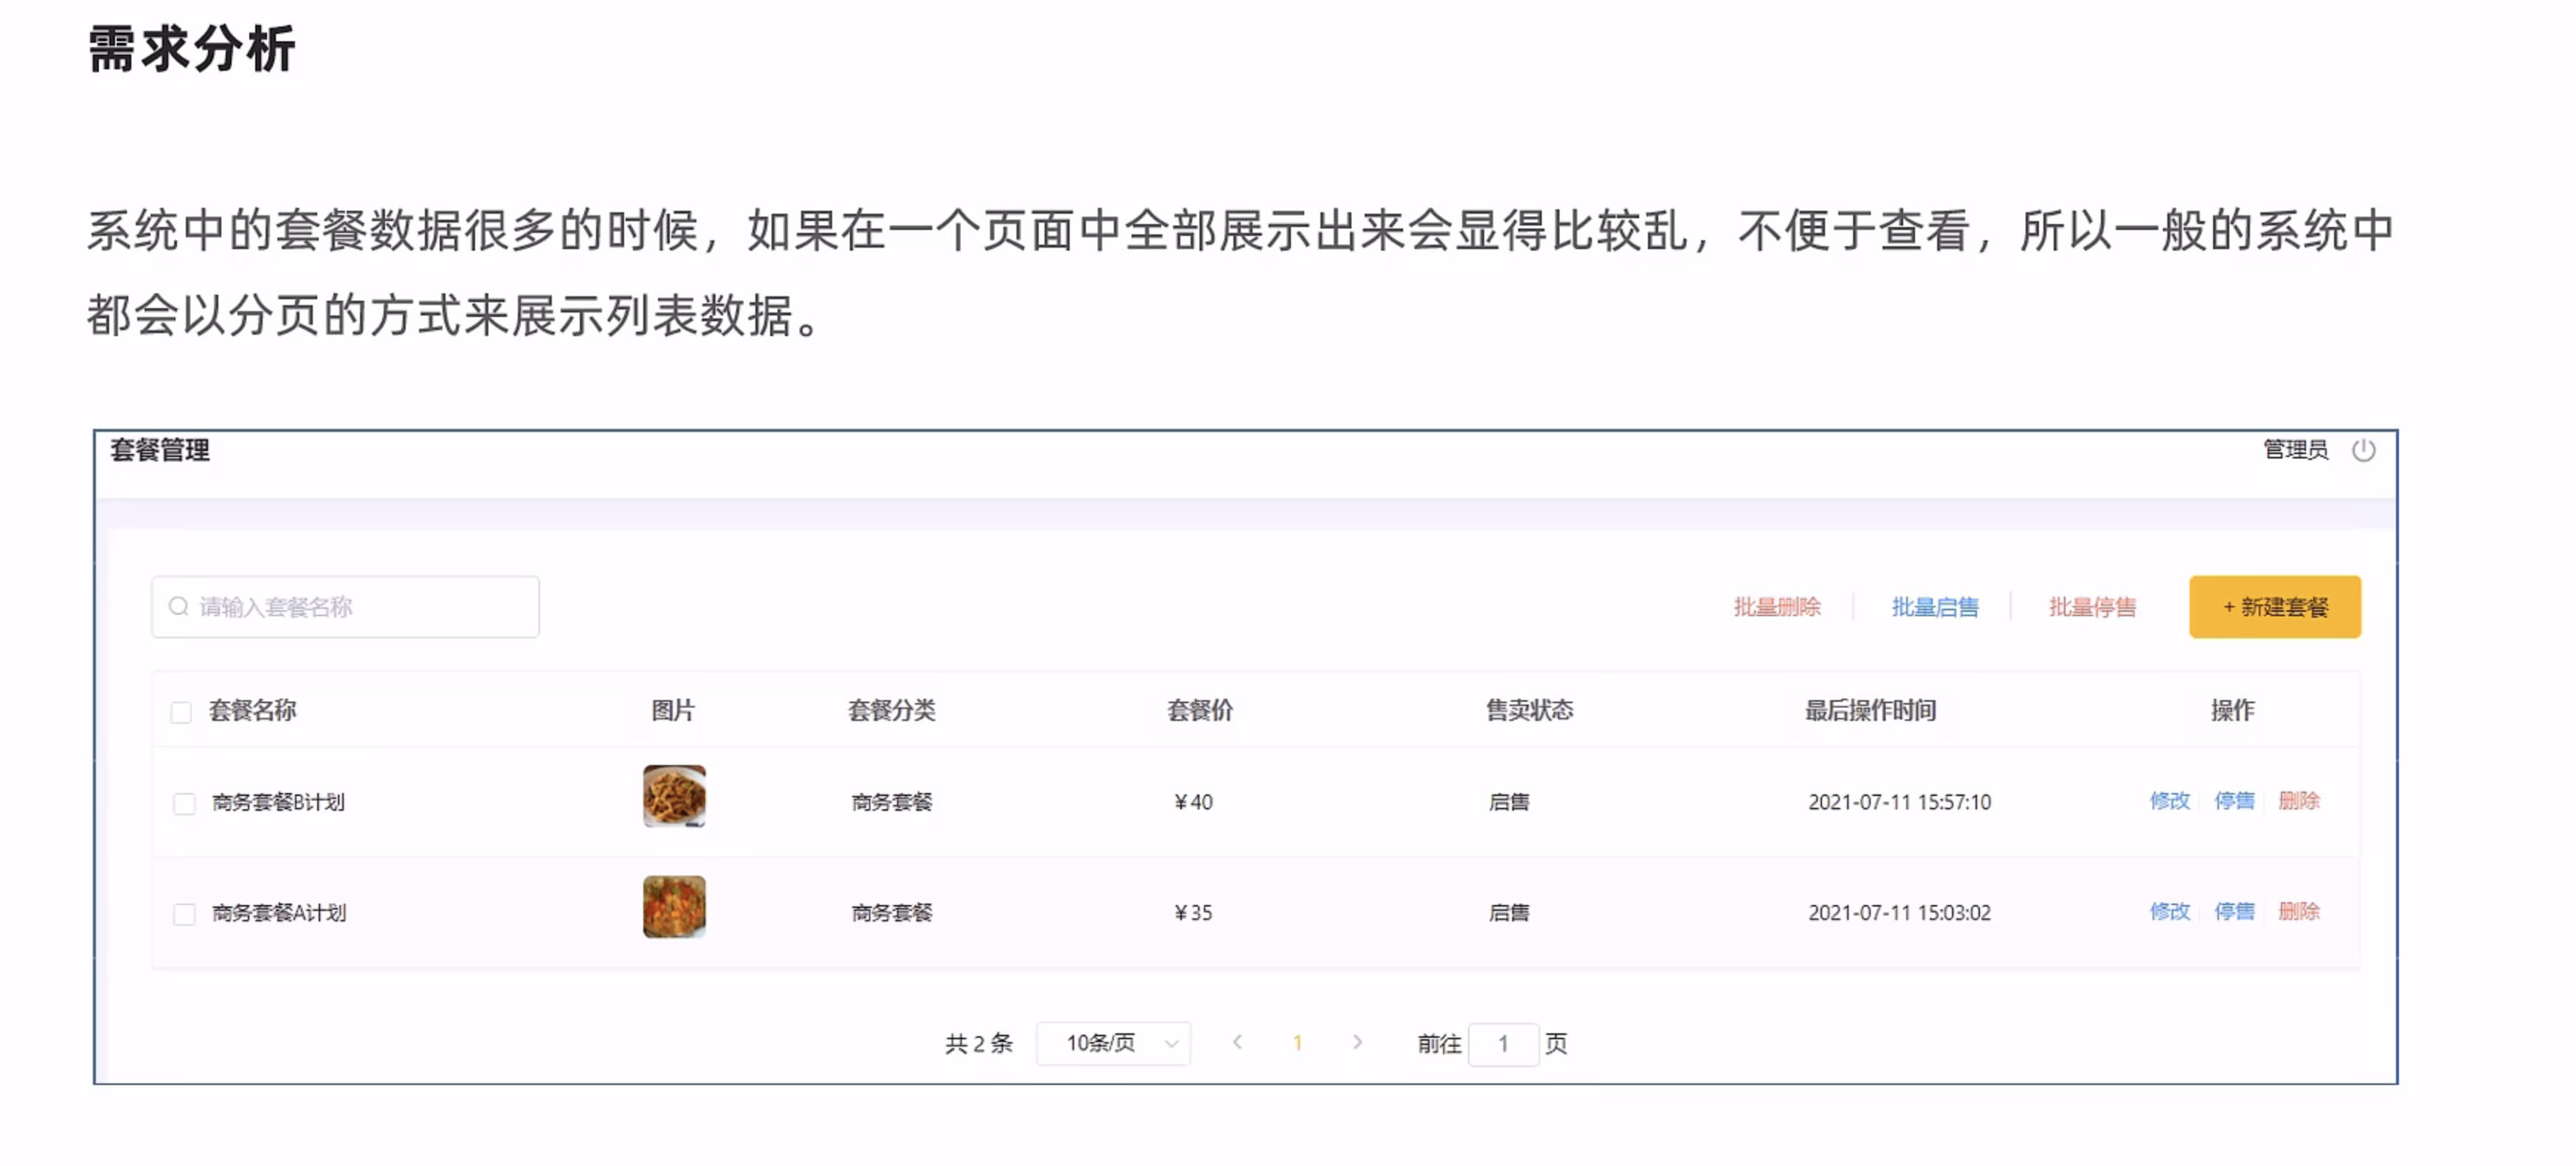Image resolution: width=2576 pixels, height=1166 pixels.
Task: Open the 商务套餐B计划 dish thumbnail
Action: [x=674, y=796]
